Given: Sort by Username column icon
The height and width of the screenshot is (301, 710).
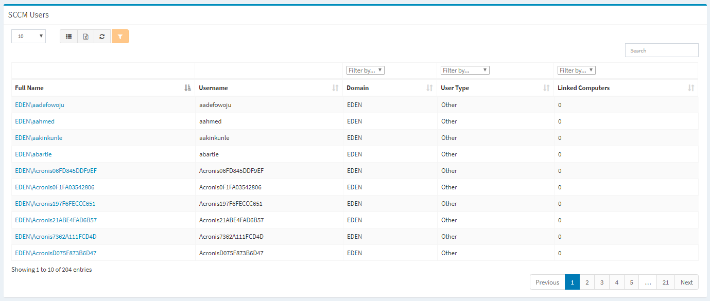Looking at the screenshot, I should click(336, 88).
